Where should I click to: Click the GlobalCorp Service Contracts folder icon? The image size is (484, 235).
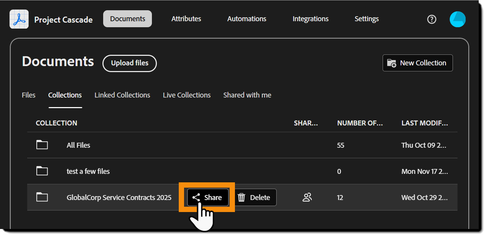click(x=42, y=197)
